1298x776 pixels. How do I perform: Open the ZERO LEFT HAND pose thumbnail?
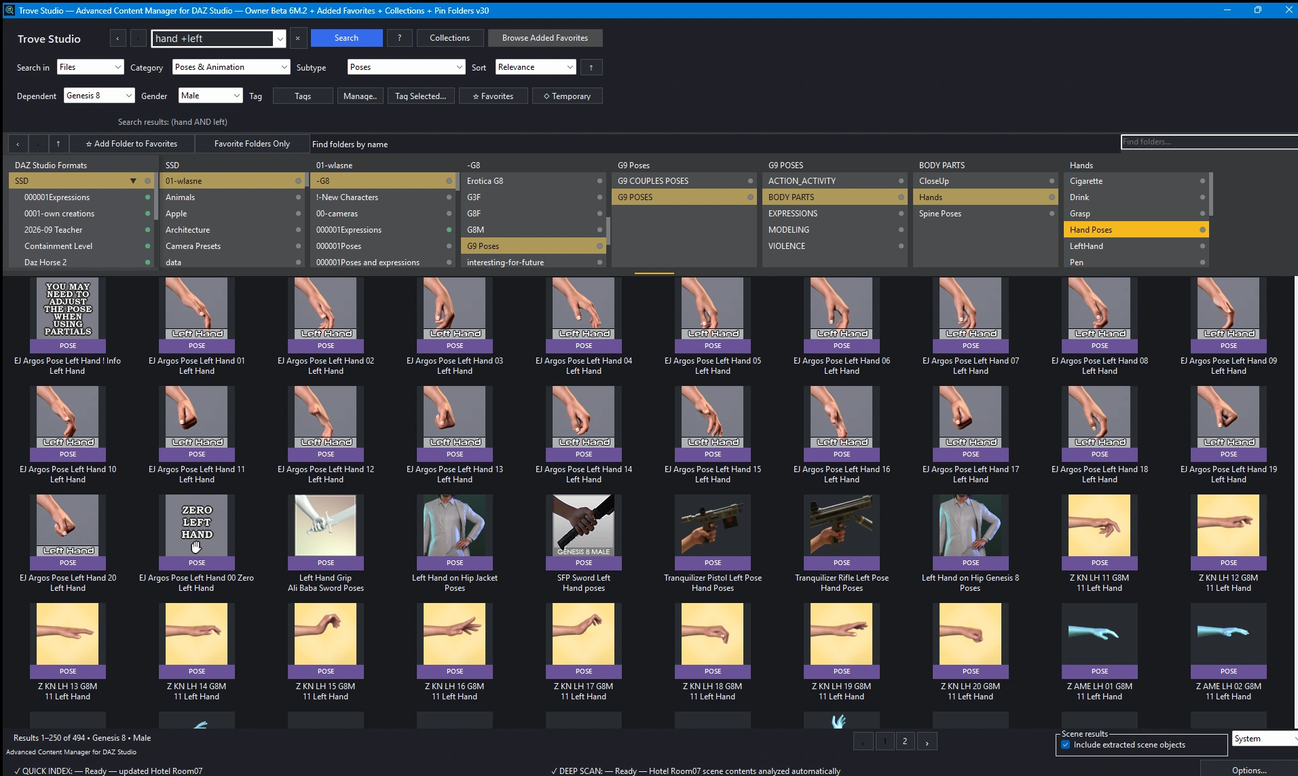pyautogui.click(x=197, y=526)
